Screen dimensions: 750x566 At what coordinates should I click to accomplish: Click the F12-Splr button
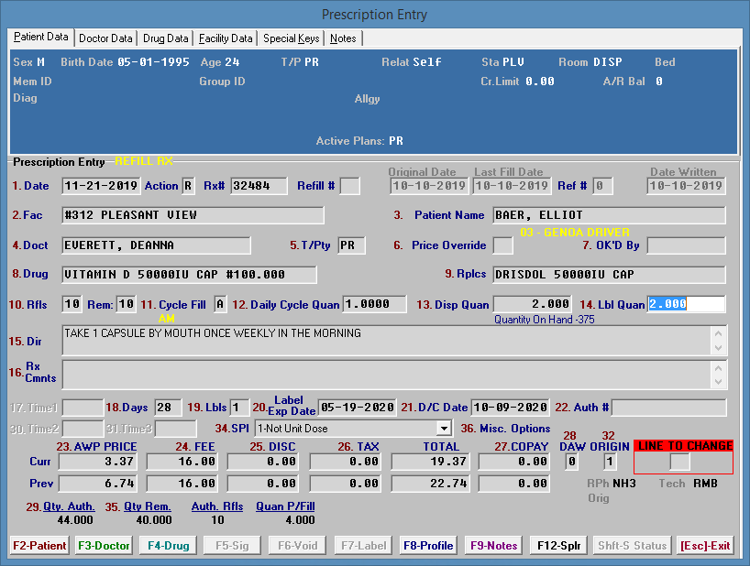click(559, 545)
